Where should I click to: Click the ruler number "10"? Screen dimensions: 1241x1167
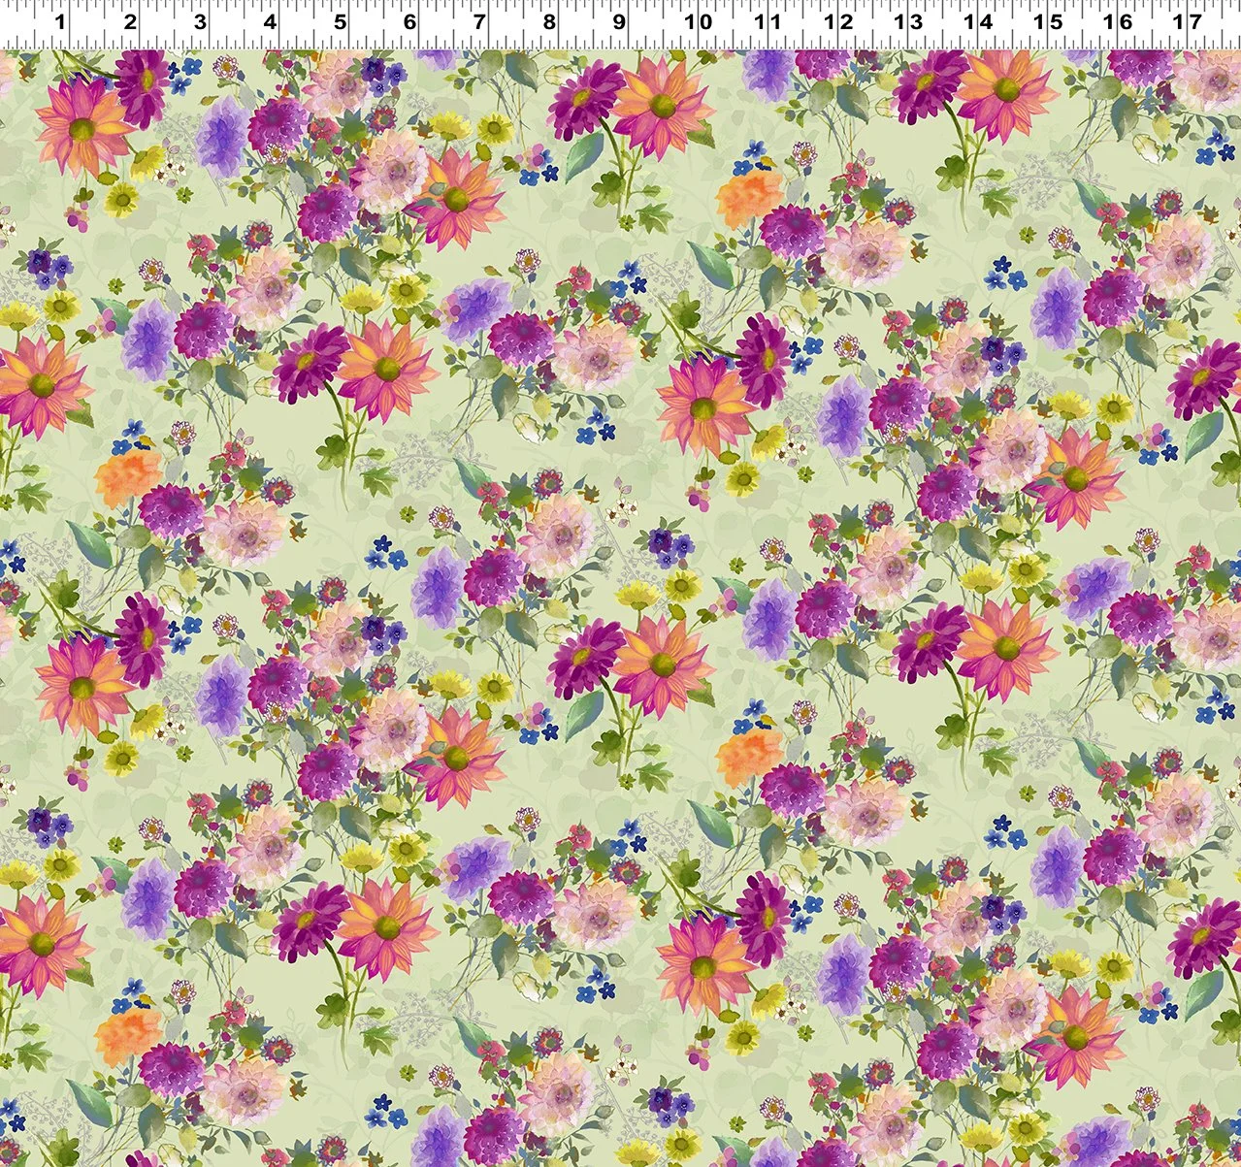point(699,21)
